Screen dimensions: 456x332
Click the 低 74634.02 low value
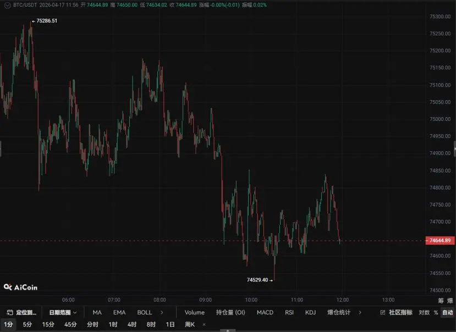(153, 5)
